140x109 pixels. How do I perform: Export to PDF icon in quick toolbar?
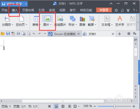(13, 34)
